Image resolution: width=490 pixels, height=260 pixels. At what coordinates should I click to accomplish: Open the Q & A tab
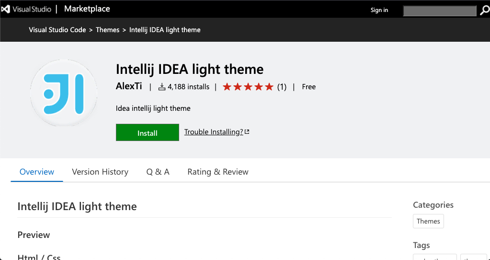pyautogui.click(x=158, y=172)
